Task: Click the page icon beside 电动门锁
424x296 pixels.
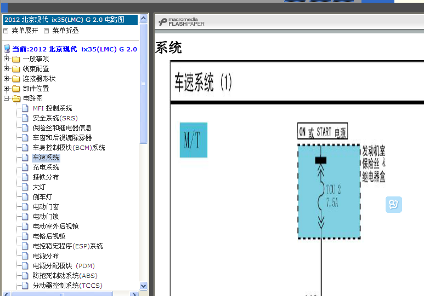Action: [x=25, y=217]
